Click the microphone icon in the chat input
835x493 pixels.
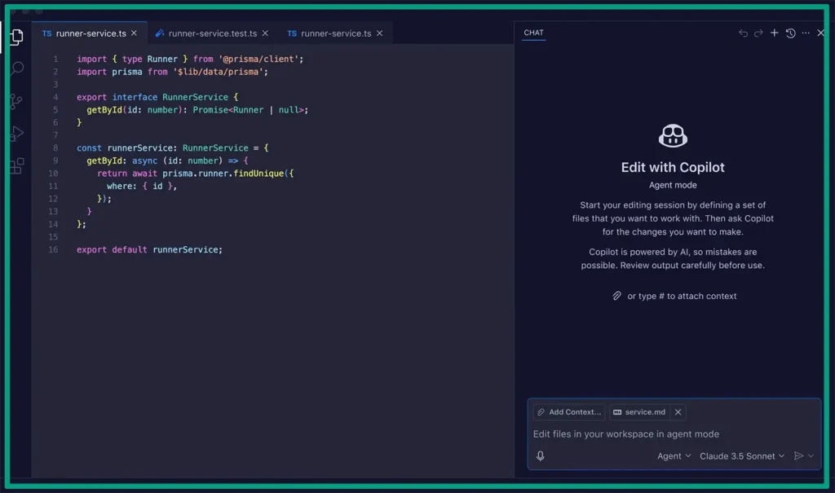tap(540, 456)
